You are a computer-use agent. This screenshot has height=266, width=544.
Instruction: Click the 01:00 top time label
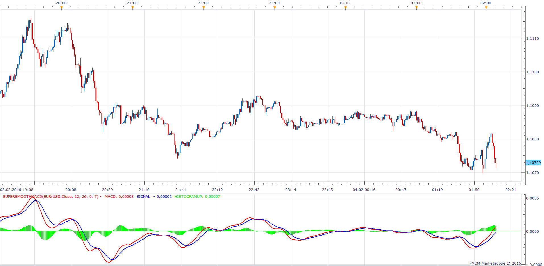[x=416, y=3]
